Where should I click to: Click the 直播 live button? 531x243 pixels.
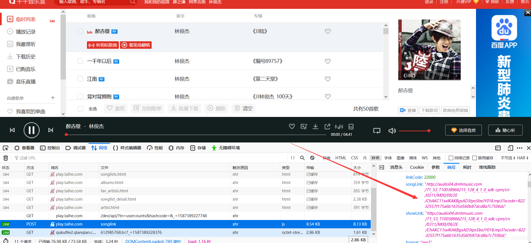(x=408, y=110)
